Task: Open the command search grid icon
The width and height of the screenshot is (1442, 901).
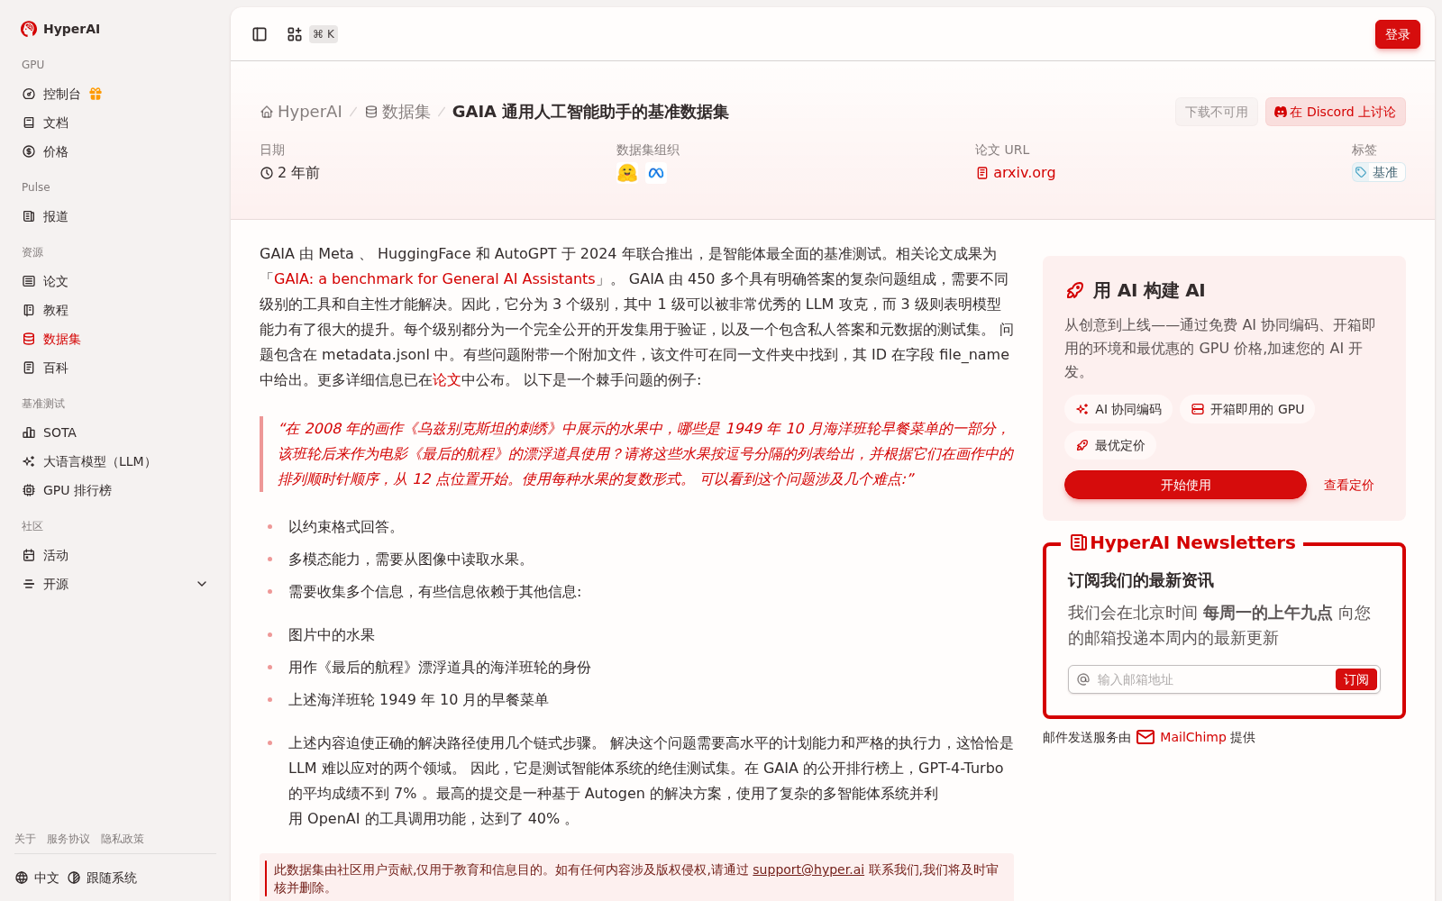Action: 295,34
